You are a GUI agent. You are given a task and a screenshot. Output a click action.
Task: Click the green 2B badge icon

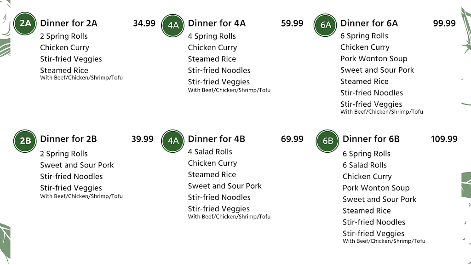pos(25,141)
